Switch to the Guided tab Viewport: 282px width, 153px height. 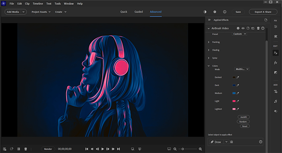click(139, 12)
